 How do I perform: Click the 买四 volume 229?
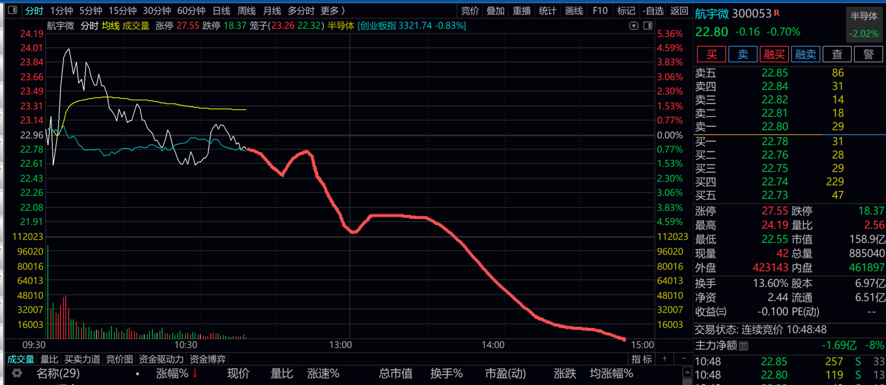[x=835, y=182]
